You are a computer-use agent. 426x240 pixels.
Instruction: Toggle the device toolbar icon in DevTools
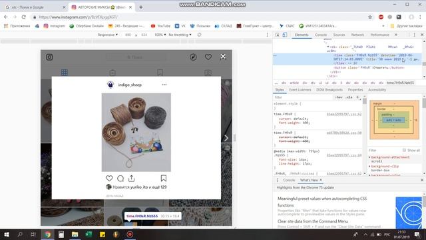[285, 35]
